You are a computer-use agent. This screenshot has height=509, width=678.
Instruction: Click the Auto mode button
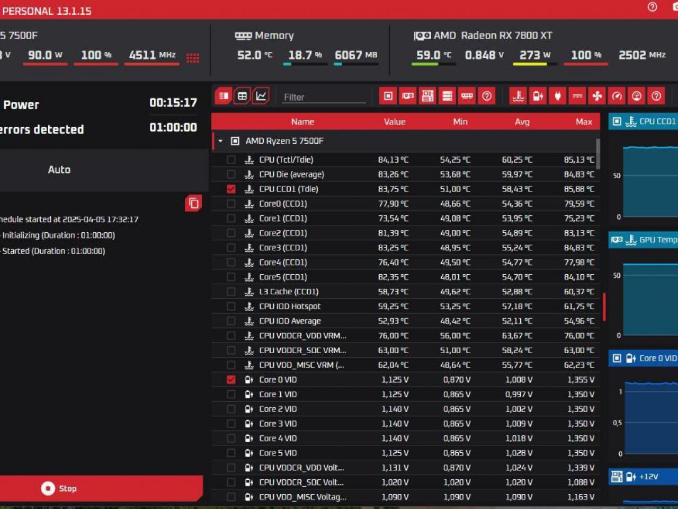point(59,170)
